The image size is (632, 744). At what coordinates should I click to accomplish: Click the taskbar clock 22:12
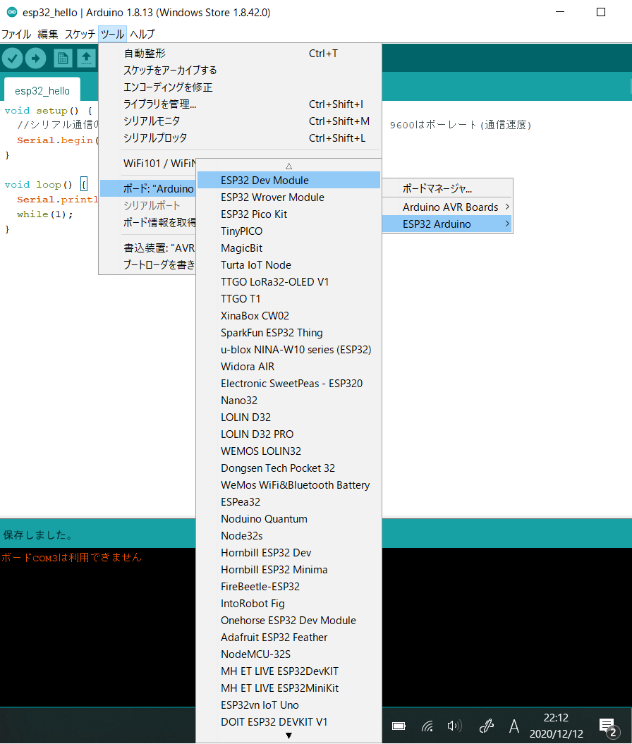tap(556, 717)
